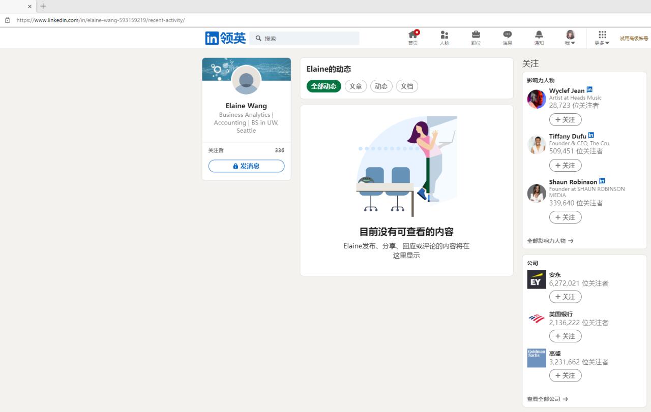Select the 文档 filter tab
651x412 pixels.
click(x=407, y=86)
